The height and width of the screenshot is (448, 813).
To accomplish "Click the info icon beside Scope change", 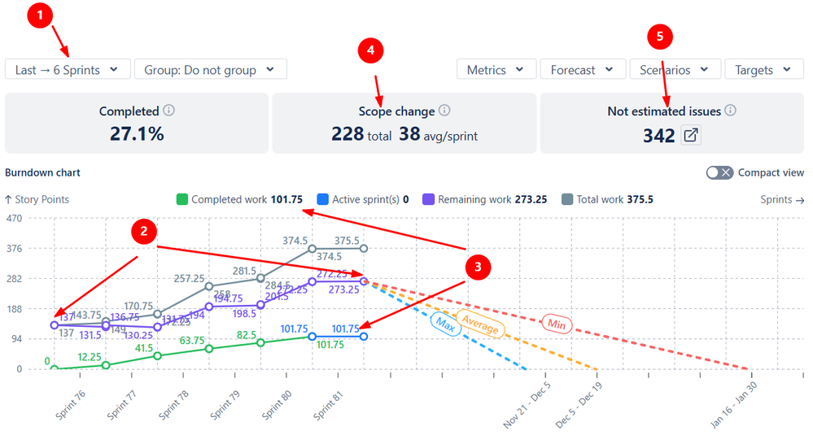I will [444, 111].
